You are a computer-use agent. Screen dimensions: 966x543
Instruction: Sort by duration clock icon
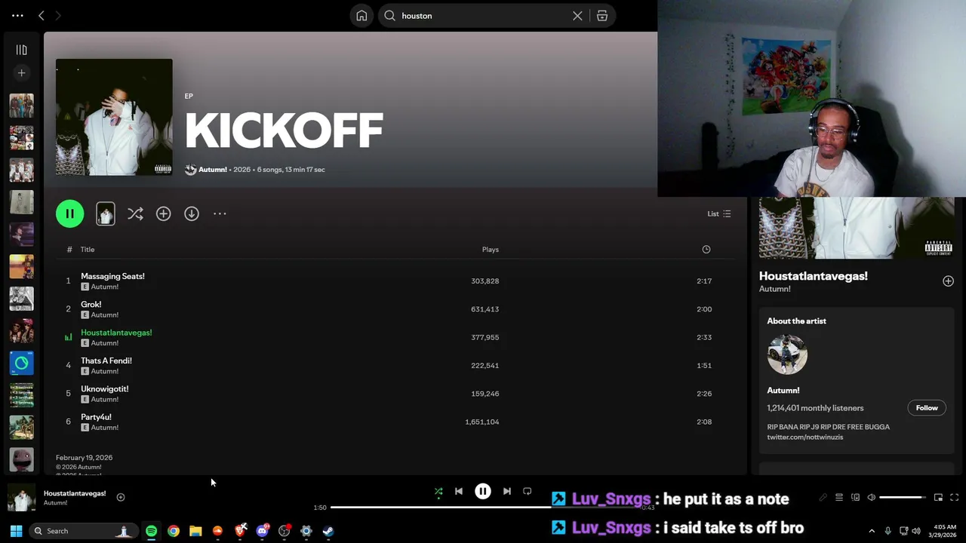click(706, 250)
